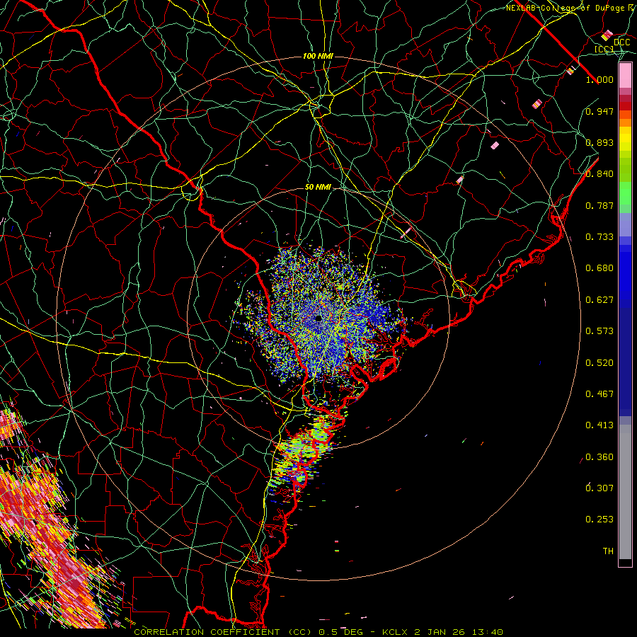
Task: Click the "13:40" time in the caption
Action: (488, 632)
